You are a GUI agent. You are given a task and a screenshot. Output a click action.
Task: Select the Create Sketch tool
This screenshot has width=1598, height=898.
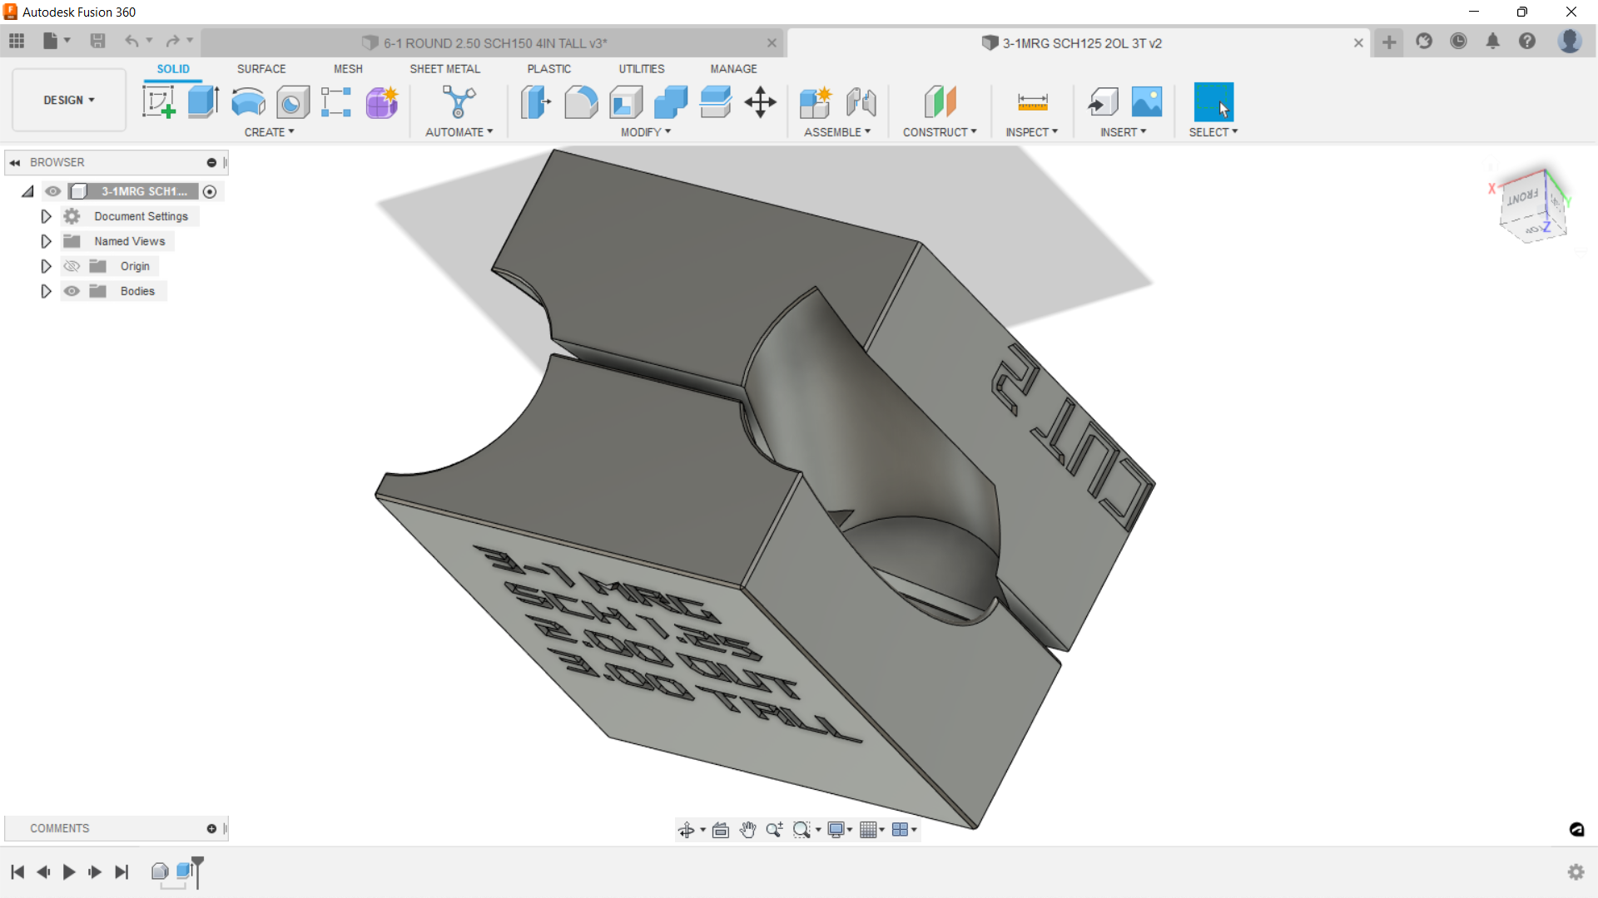pos(158,102)
